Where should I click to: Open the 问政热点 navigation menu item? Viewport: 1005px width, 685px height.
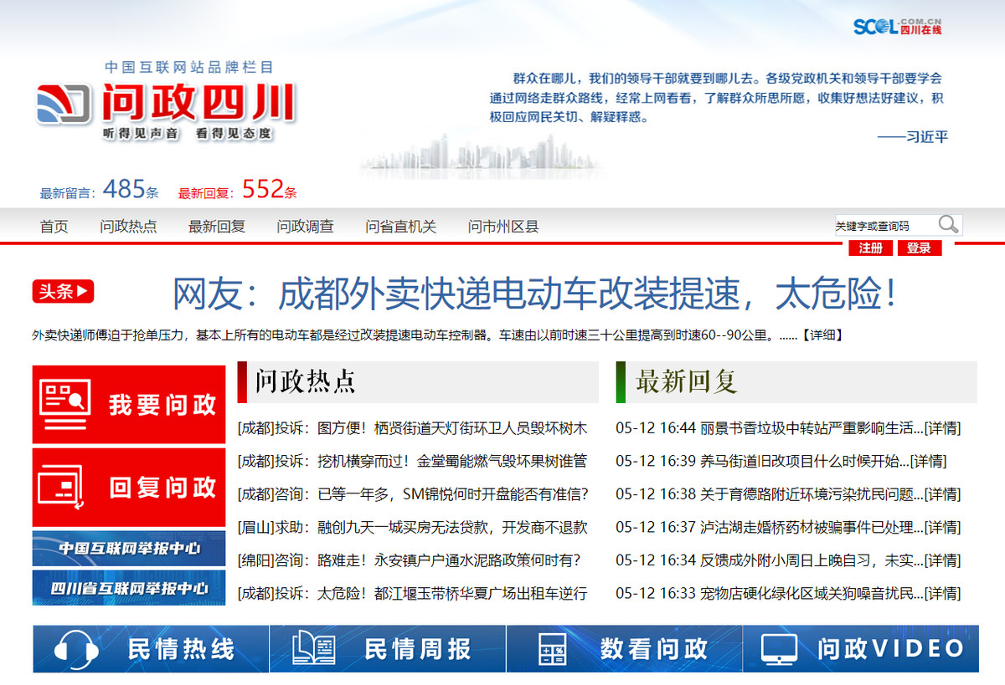[x=128, y=227]
